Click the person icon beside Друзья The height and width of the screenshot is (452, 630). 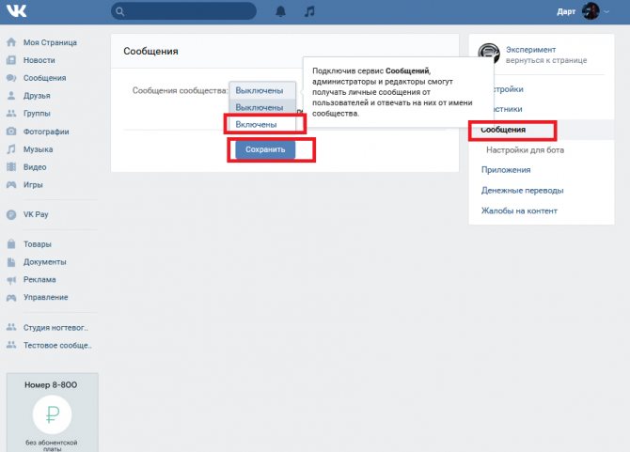11,96
